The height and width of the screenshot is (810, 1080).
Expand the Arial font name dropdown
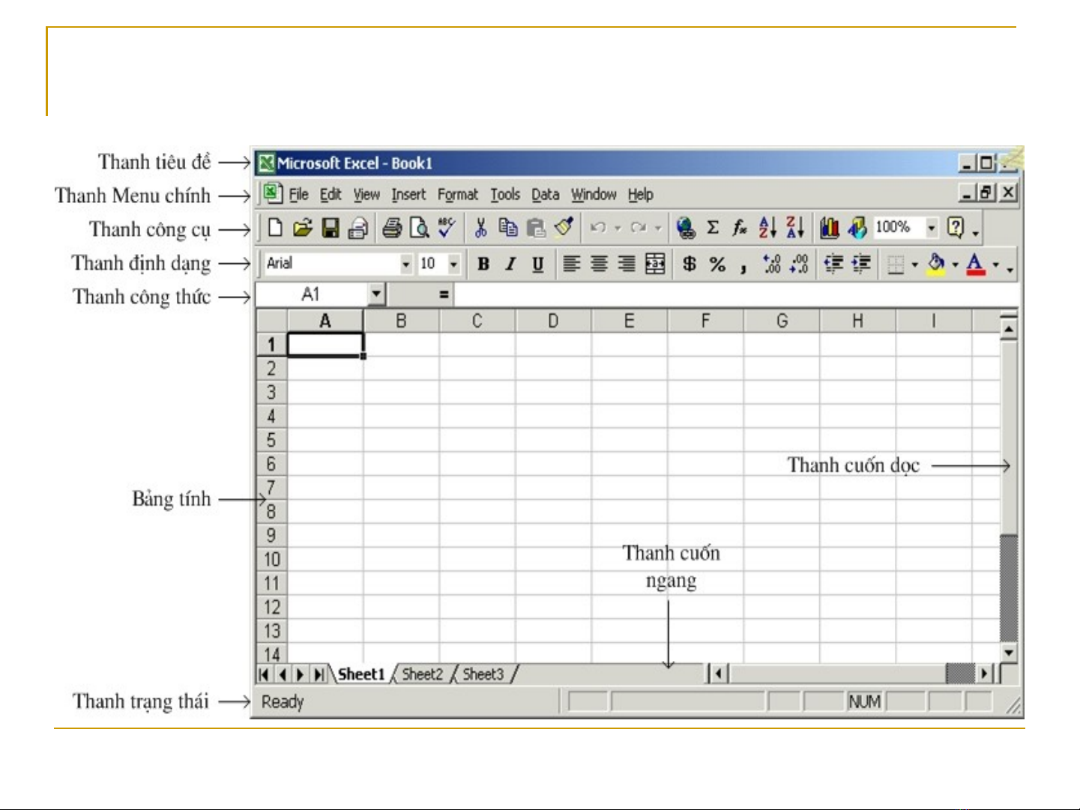click(405, 264)
